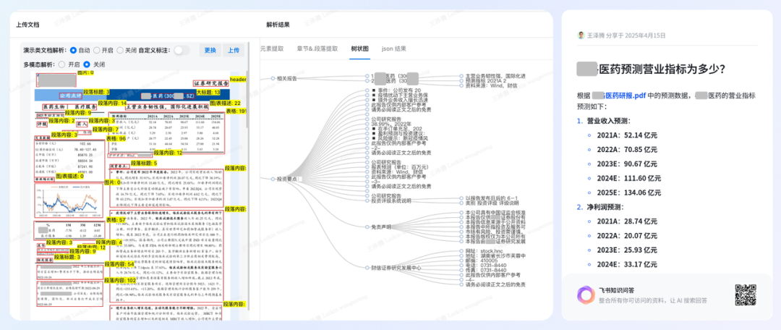This screenshot has width=781, height=330.
Task: Click the 盈利预测与投资建议 tree node
Action: 399,133
